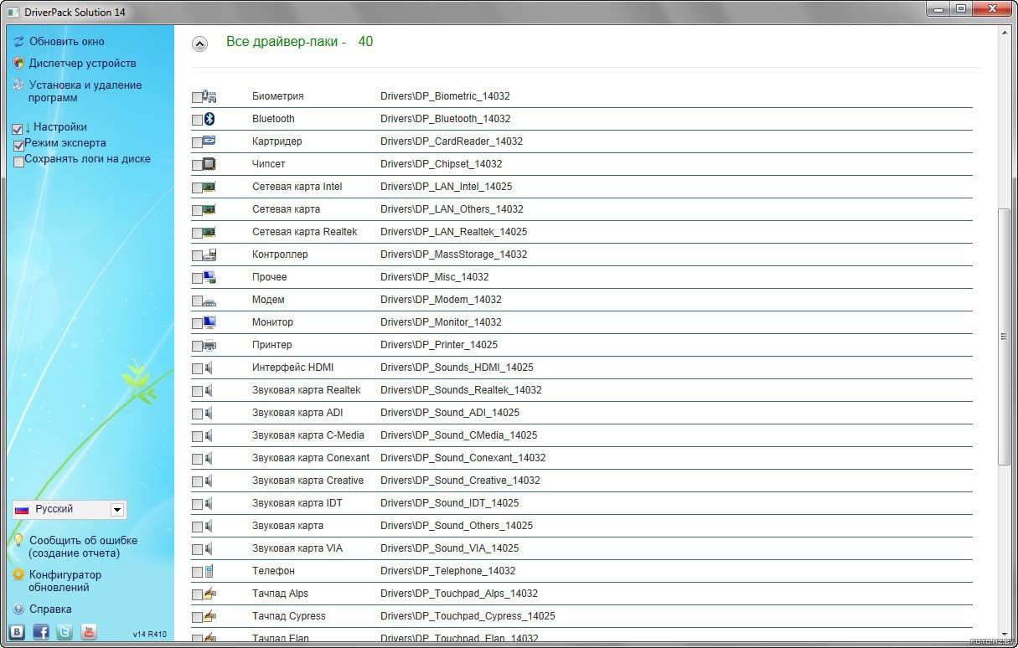Check the Bluetooth driver pack checkbox
Viewport: 1018px width, 648px height.
click(x=197, y=121)
